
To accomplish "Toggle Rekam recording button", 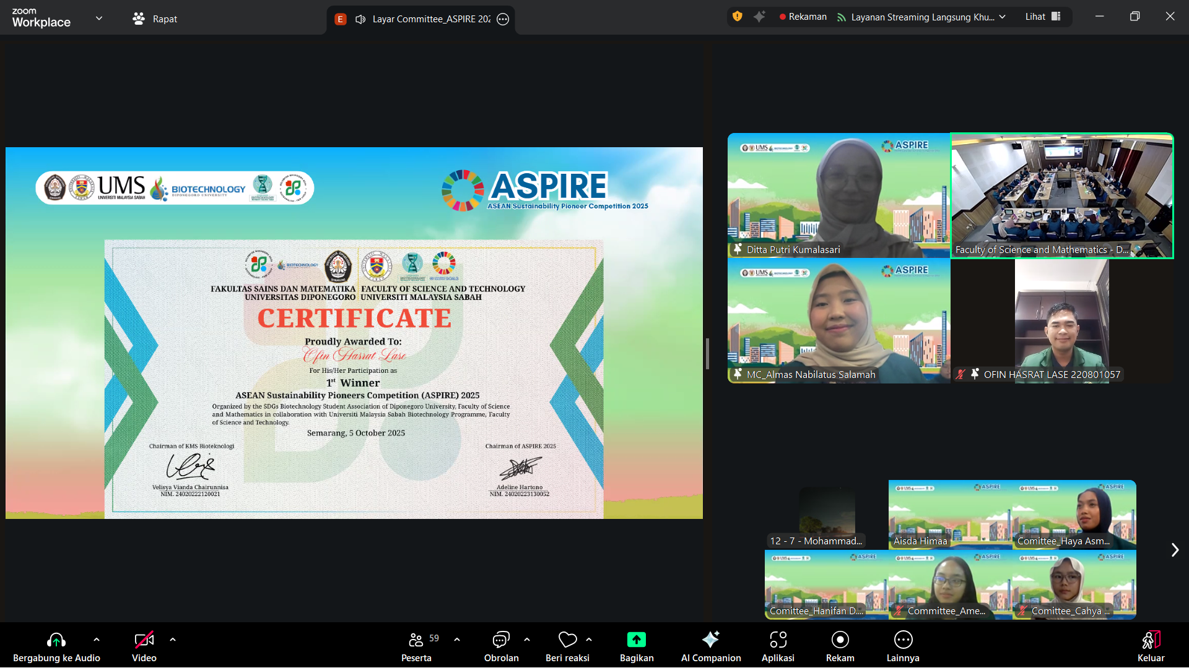I will 840,640.
